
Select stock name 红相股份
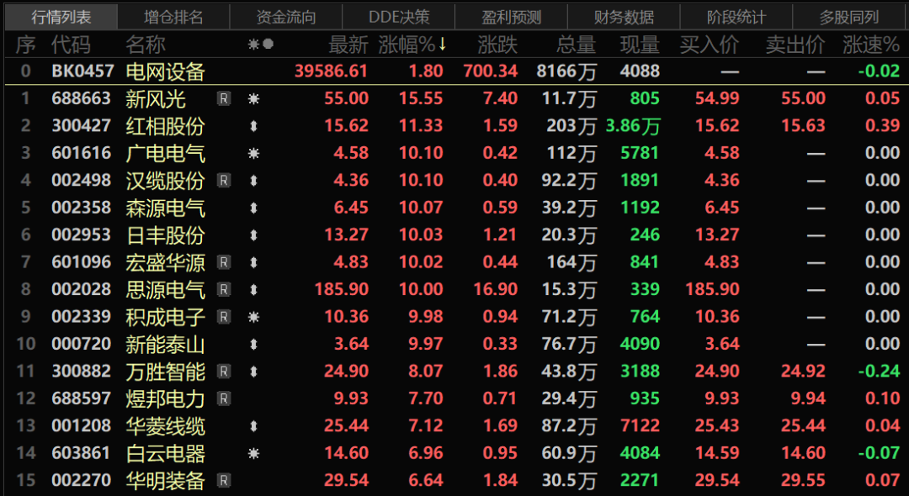point(165,126)
